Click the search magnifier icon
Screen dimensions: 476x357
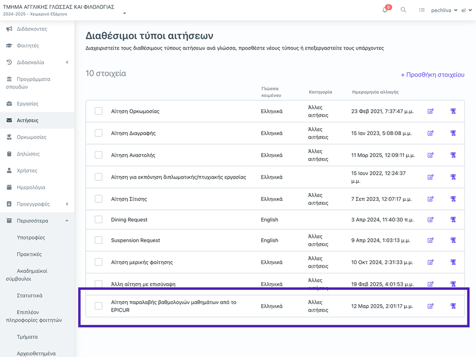pos(403,10)
